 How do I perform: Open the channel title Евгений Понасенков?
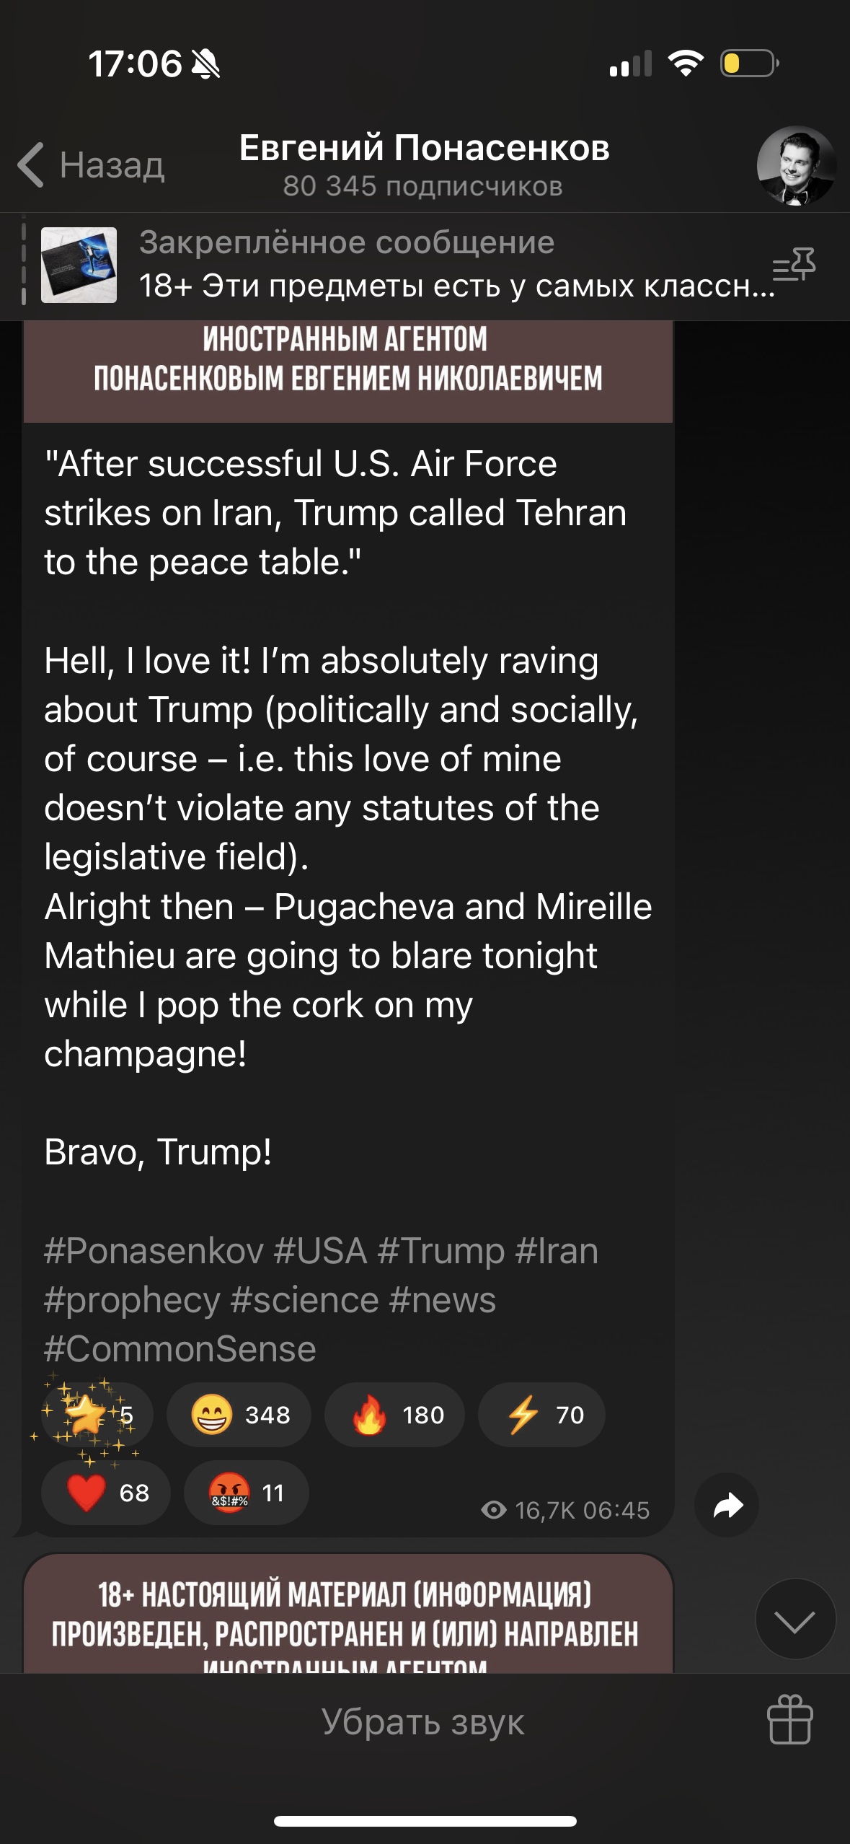424,149
